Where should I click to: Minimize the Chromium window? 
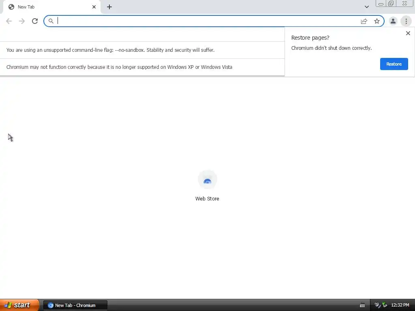point(381,3)
